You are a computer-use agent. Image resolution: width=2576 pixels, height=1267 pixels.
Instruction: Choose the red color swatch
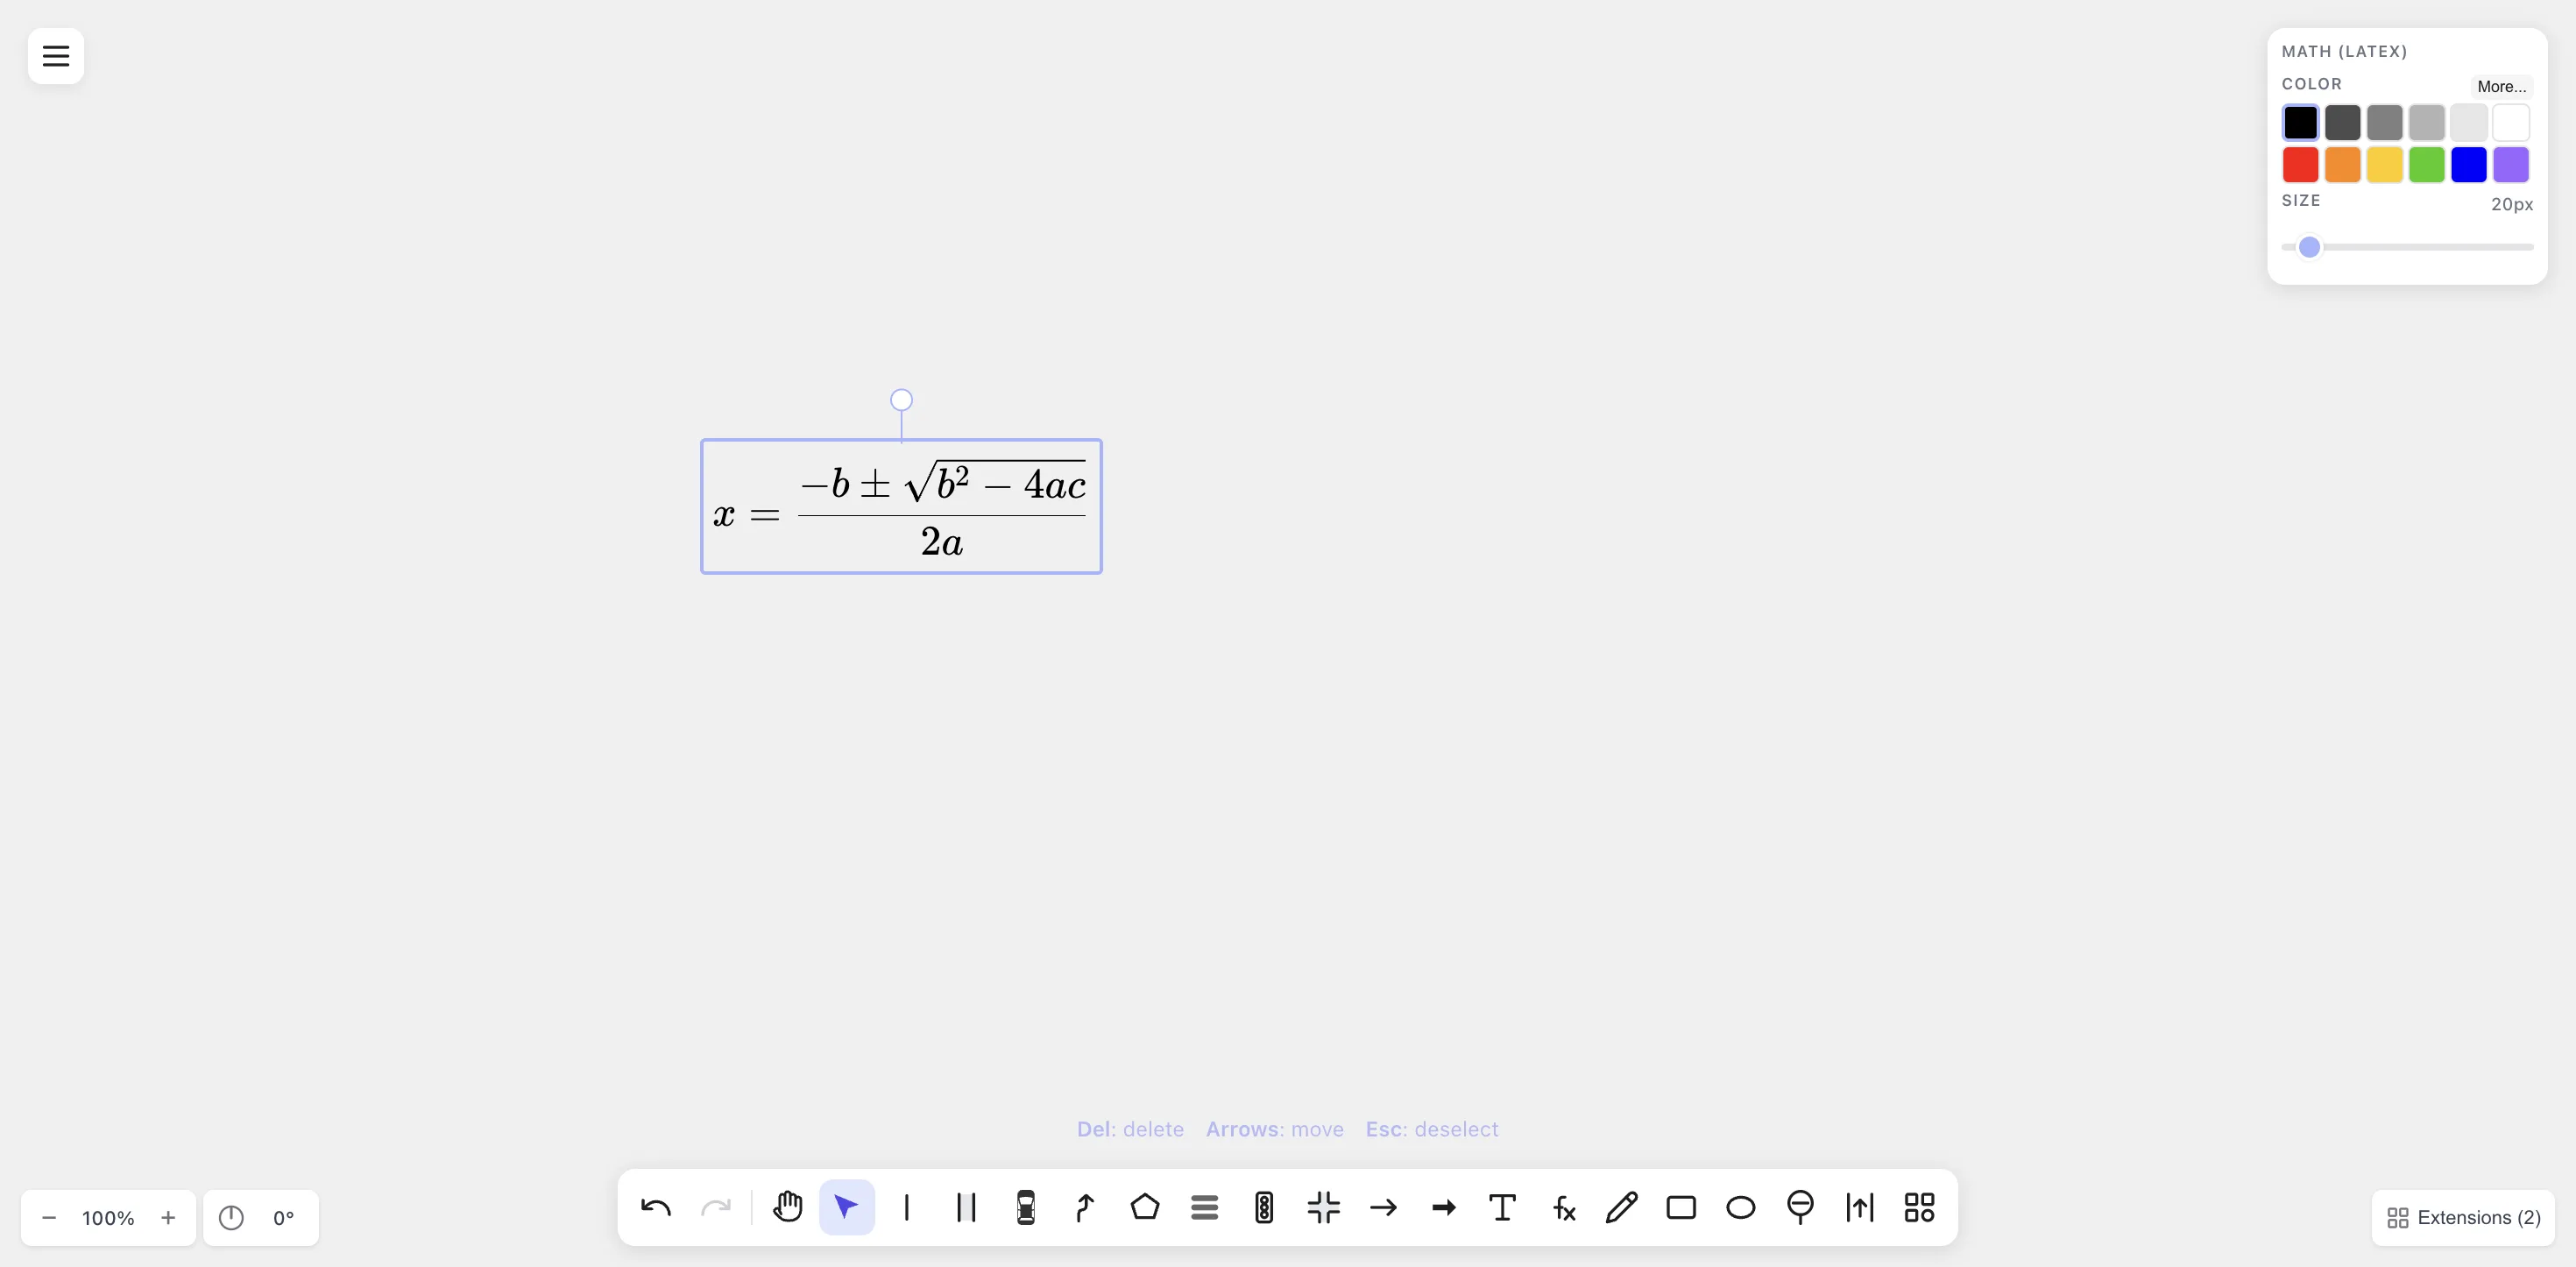2300,165
